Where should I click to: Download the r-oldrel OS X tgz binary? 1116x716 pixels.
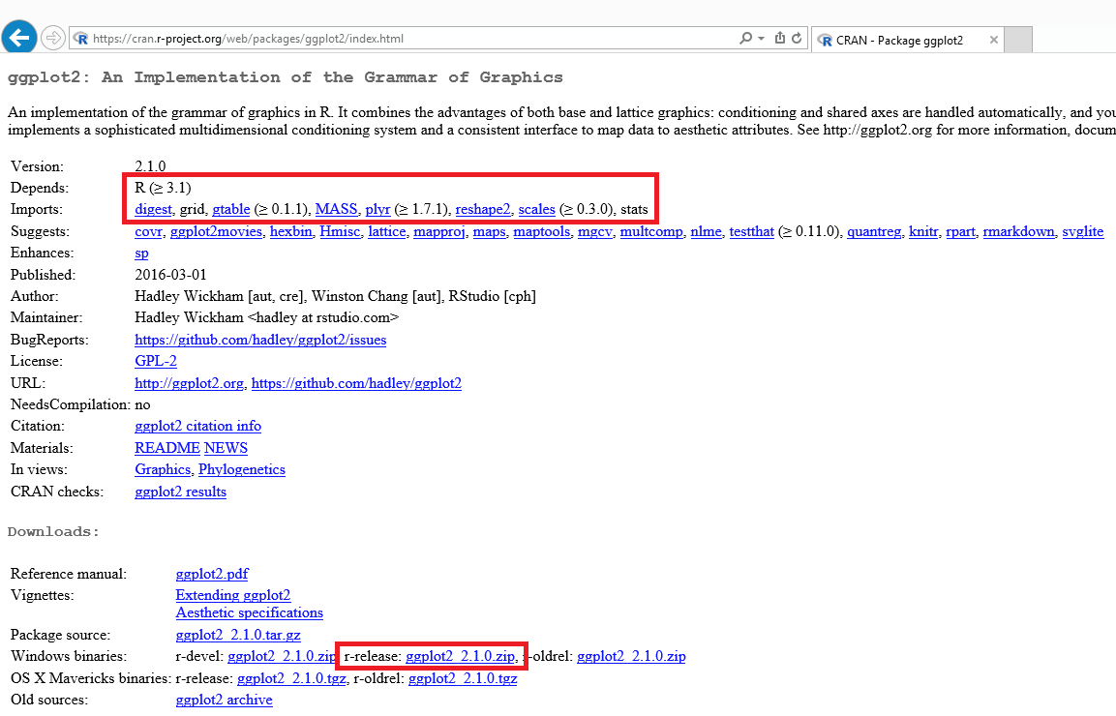pyautogui.click(x=463, y=677)
